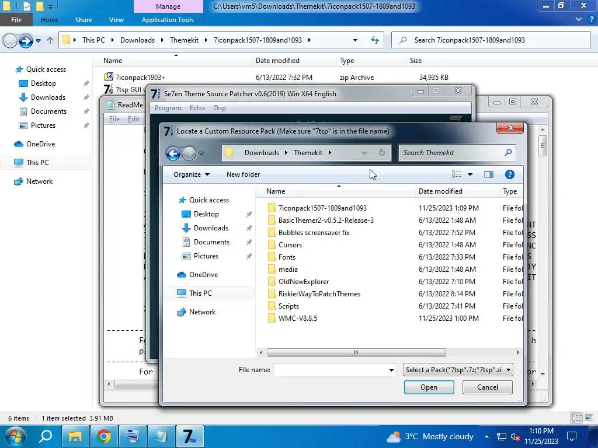Viewport: 598px width, 448px height.
Task: Open the Application Tools tab
Action: [168, 20]
